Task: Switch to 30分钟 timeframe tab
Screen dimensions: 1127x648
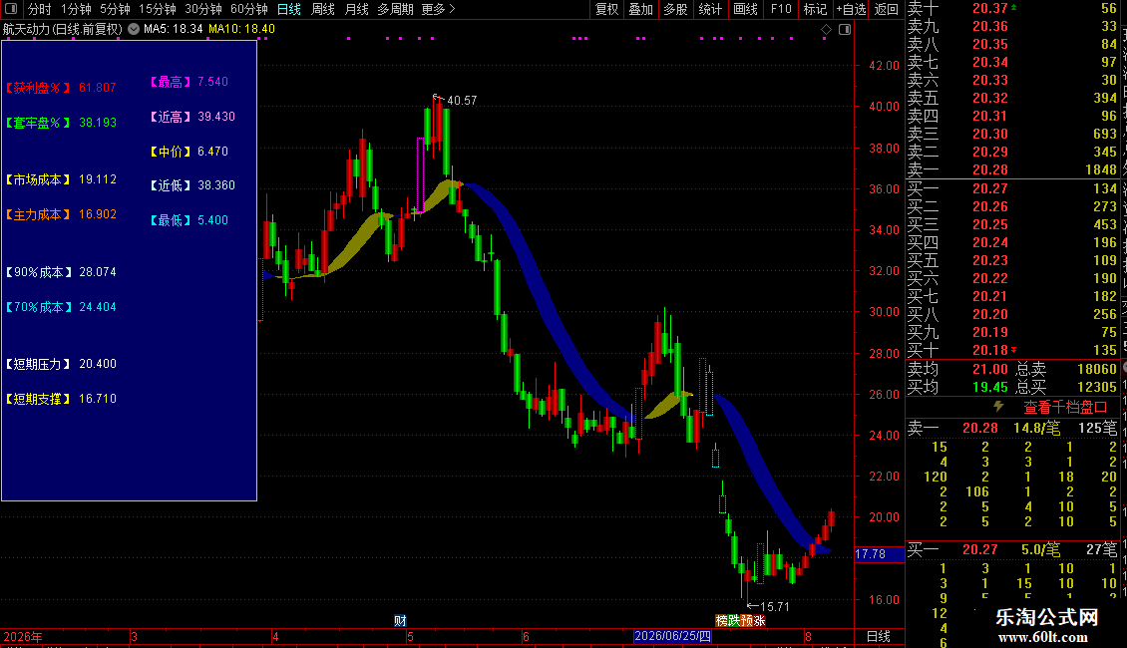Action: [203, 9]
